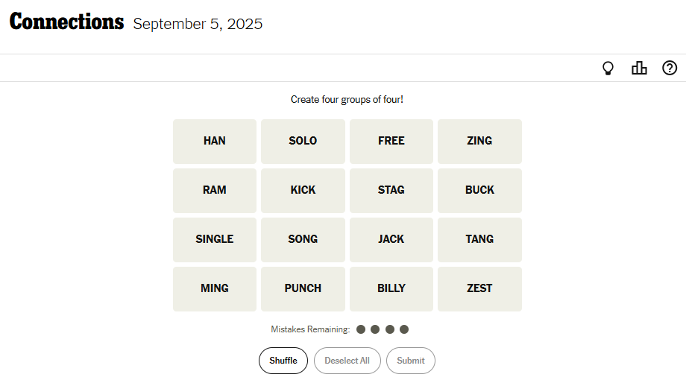Select the MING tile
The image size is (686, 383).
(x=215, y=288)
